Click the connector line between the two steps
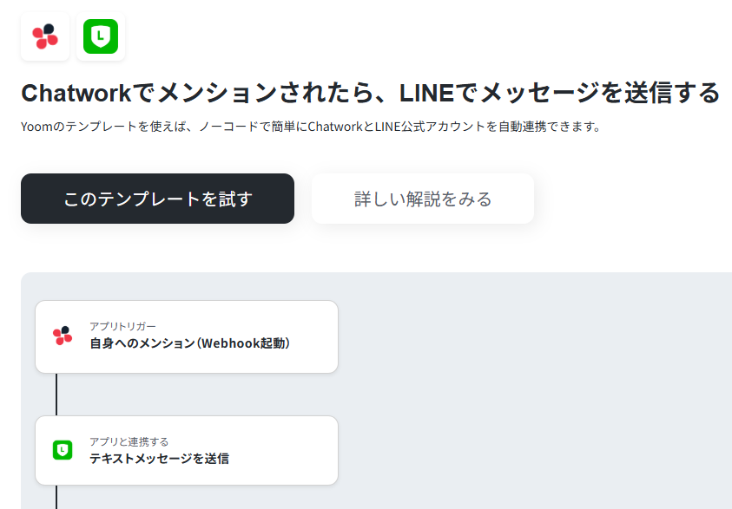The image size is (732, 509). pos(56,395)
